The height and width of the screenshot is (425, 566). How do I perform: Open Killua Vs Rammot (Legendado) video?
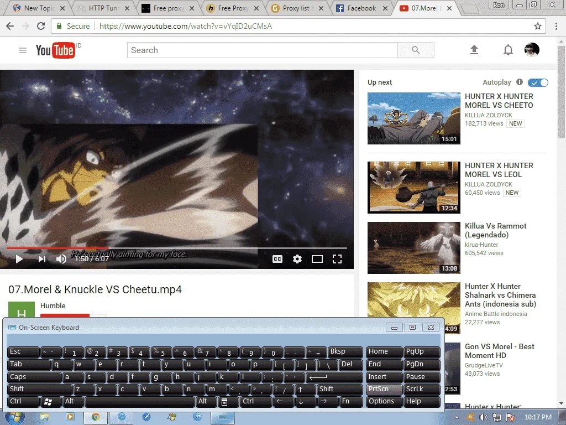(495, 230)
